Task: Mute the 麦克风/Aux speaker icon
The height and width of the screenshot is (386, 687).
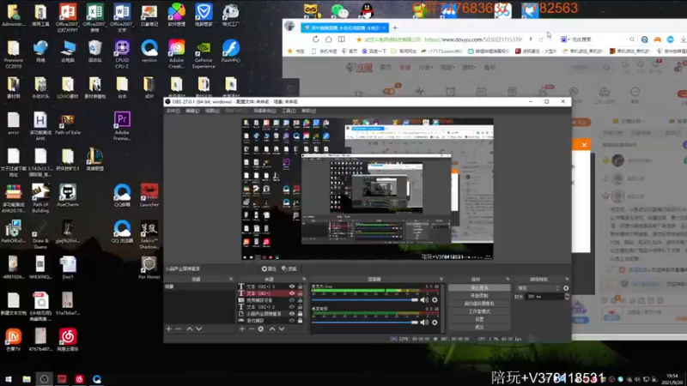Action: click(x=424, y=299)
